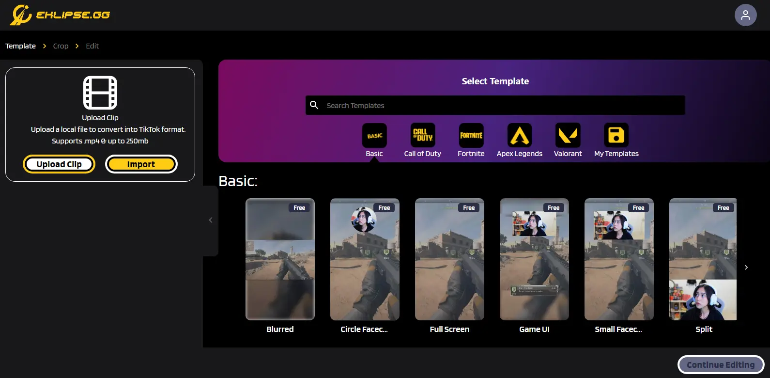Focus the Search Templates field
This screenshot has height=378, width=770.
[495, 105]
